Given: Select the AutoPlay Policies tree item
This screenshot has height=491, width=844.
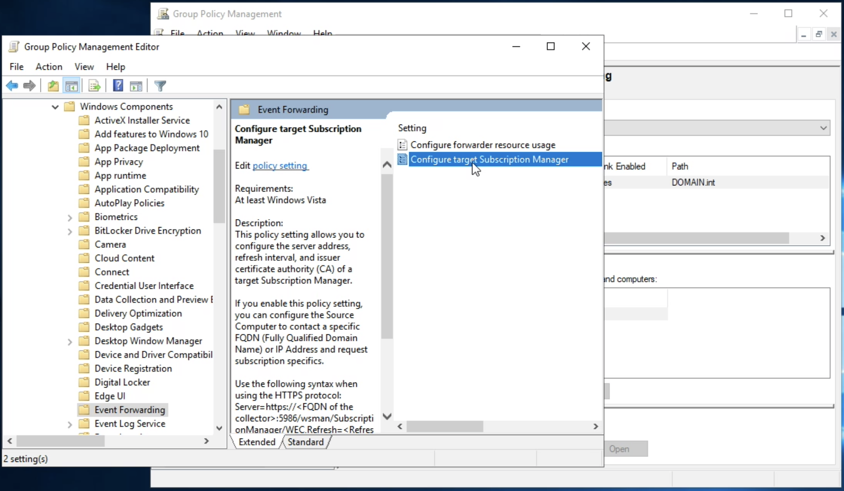Looking at the screenshot, I should coord(129,203).
